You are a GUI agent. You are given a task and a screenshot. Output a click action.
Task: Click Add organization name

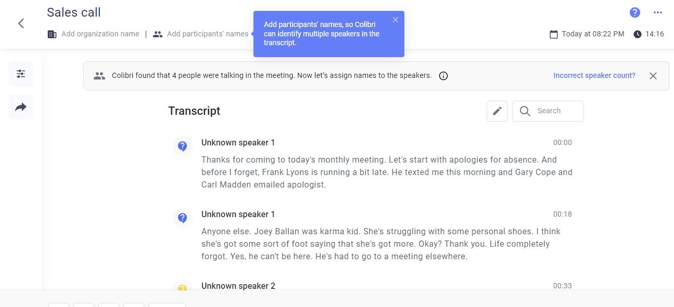click(x=100, y=33)
